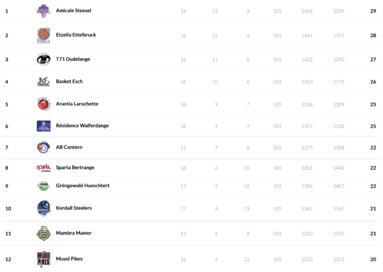Click the Musel Pikes team logo
The width and height of the screenshot is (383, 272).
pyautogui.click(x=43, y=259)
